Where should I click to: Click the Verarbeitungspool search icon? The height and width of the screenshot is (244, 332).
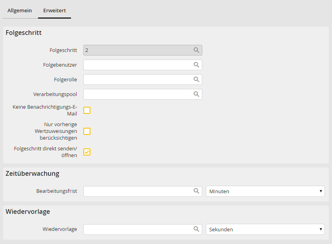[196, 94]
